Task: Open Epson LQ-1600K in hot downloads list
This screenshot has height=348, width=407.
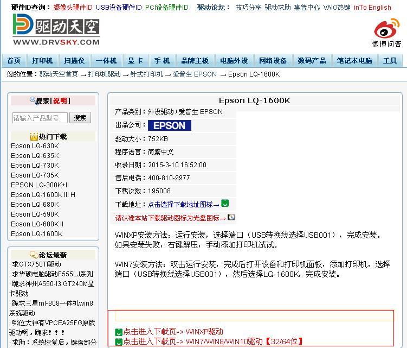Action: tap(37, 234)
